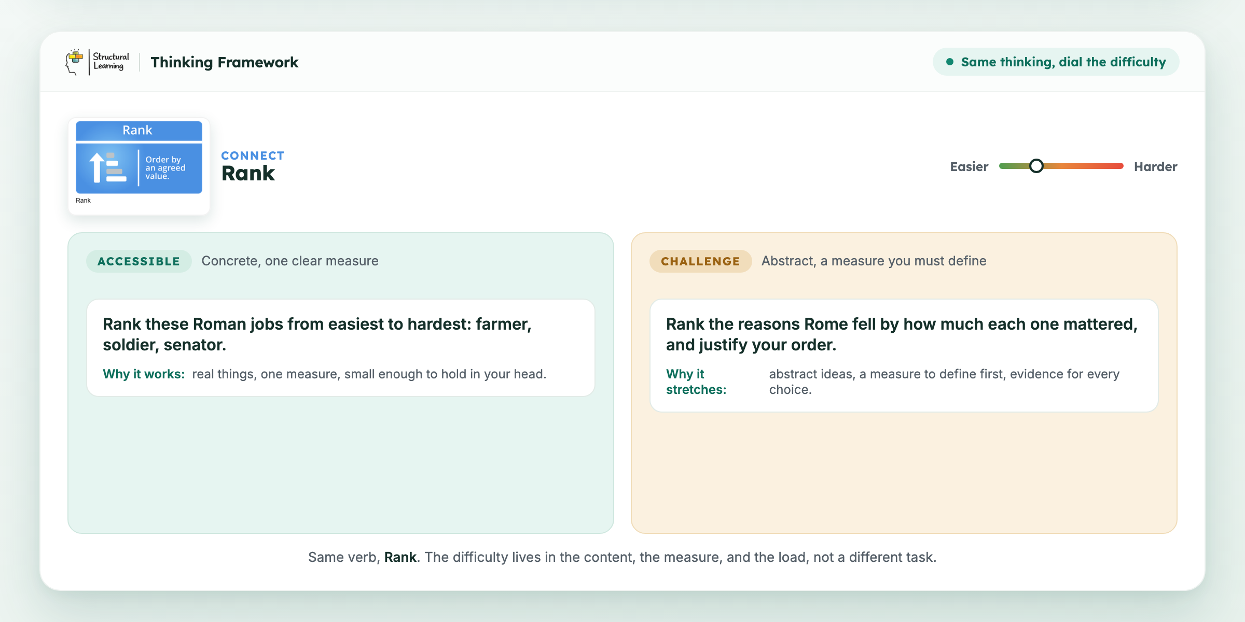This screenshot has height=622, width=1245.
Task: Click the footer sentence 'Same verb, Rank'
Action: 622,557
